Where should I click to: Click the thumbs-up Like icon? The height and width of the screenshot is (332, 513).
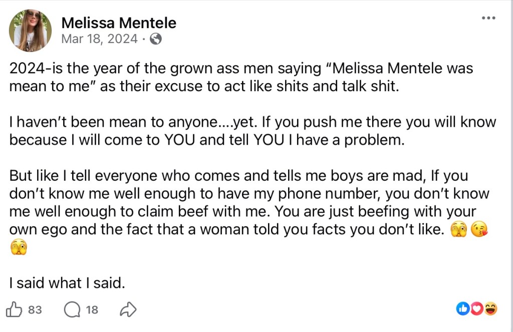tap(15, 309)
